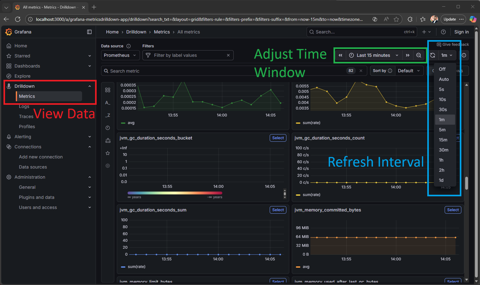Collapse the Drilldown sidebar section
Image resolution: width=480 pixels, height=285 pixels.
point(90,86)
